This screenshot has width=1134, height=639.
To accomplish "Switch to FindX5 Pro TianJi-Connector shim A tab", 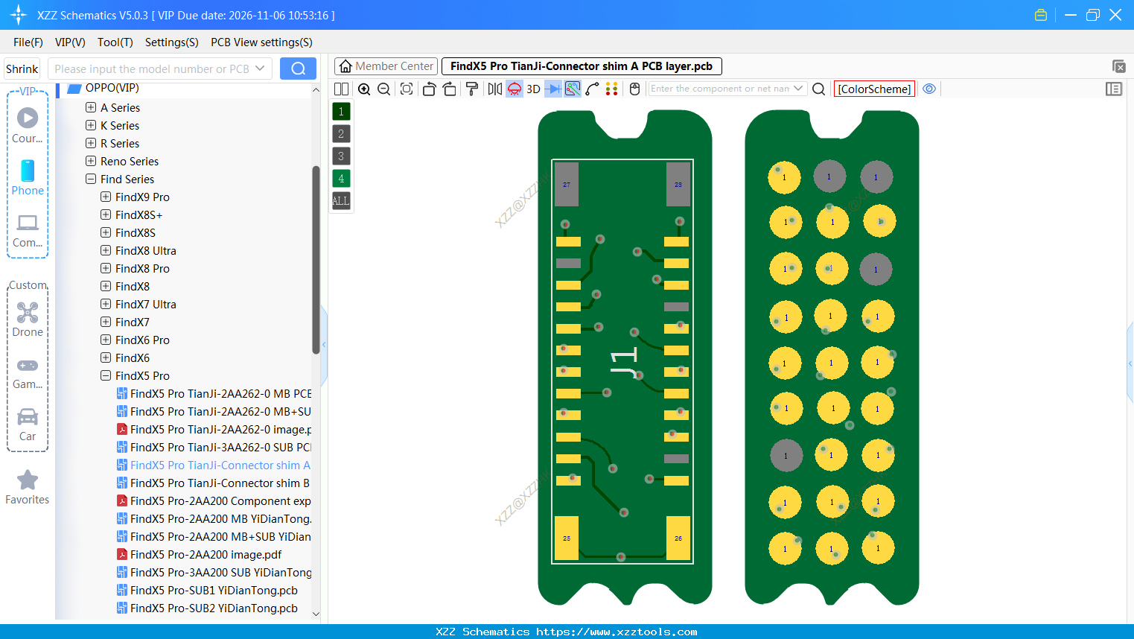I will [582, 66].
